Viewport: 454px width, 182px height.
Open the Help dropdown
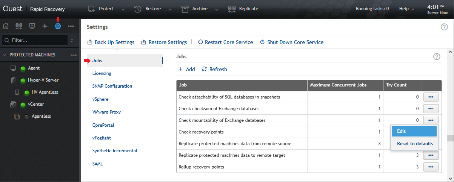[x=407, y=9]
